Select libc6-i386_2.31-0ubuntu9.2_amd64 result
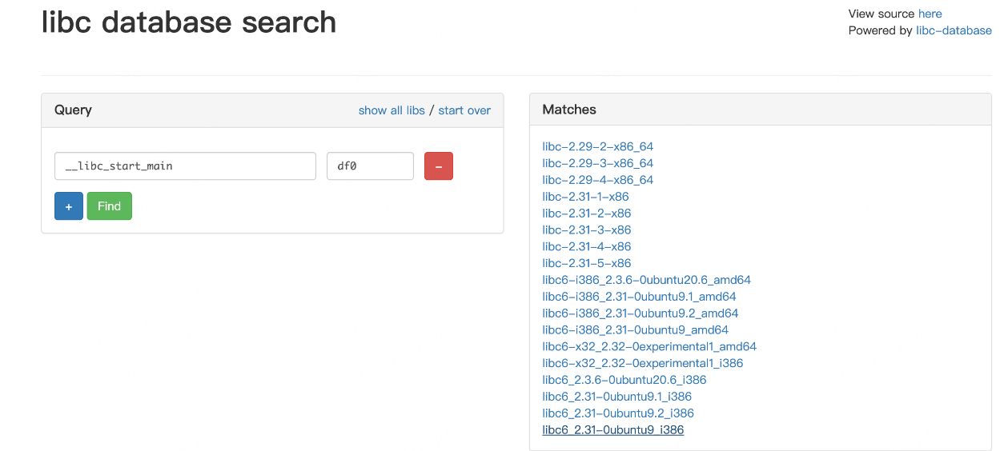This screenshot has width=1004, height=451. pos(640,313)
